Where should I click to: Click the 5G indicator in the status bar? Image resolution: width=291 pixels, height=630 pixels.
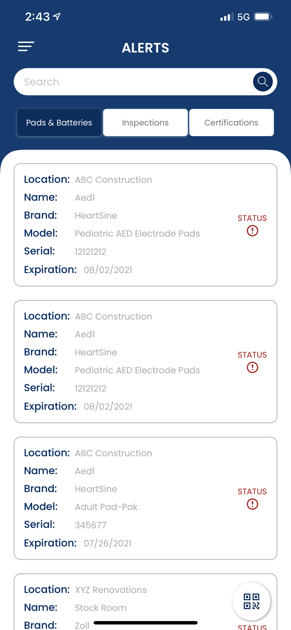click(243, 17)
